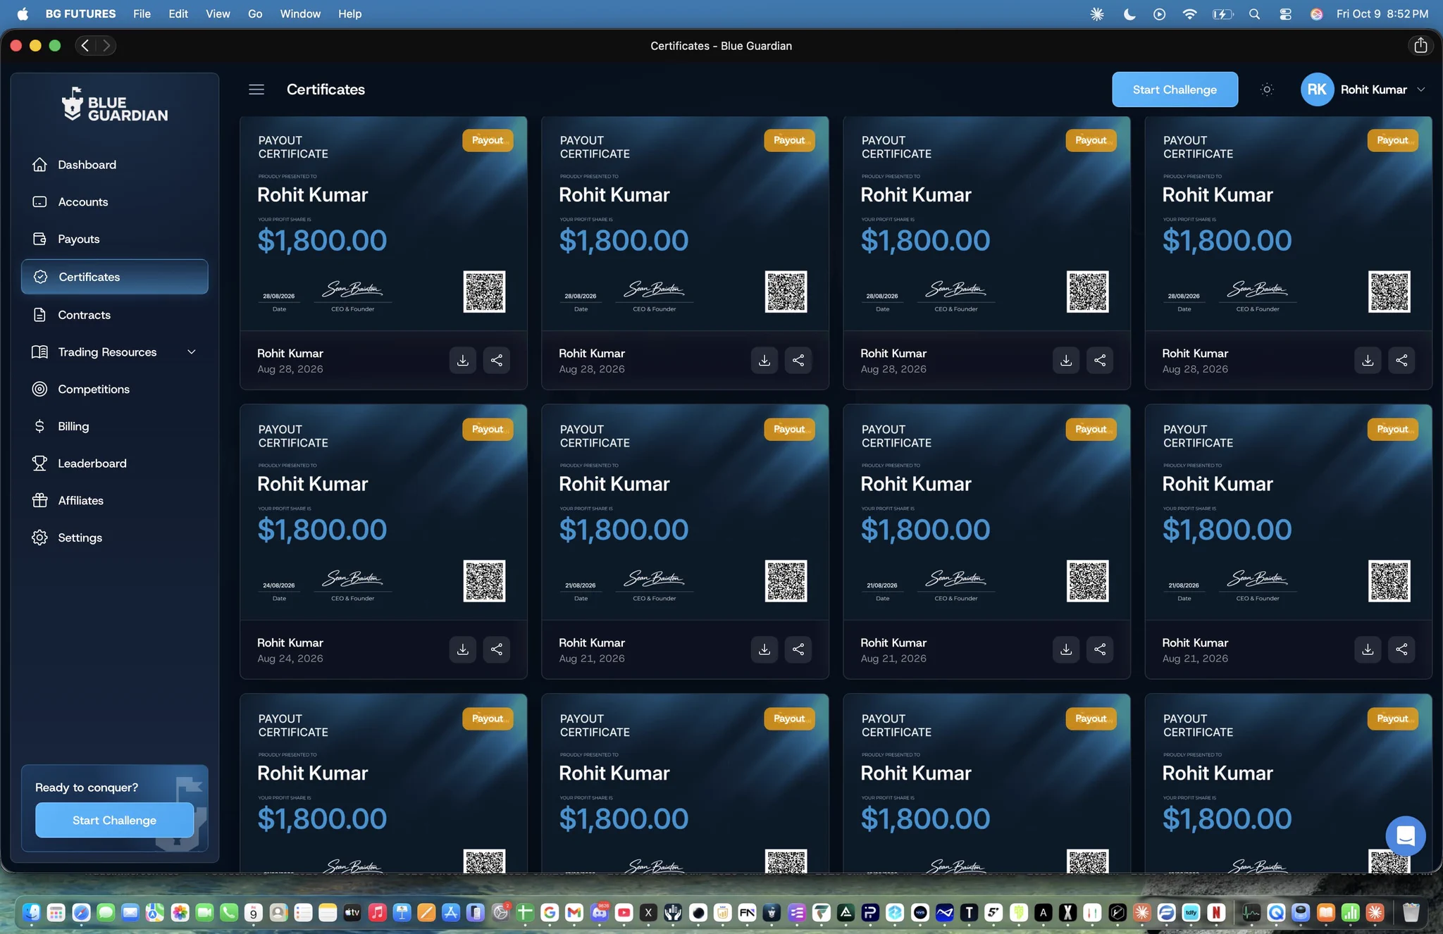Open the Go menu

tap(255, 14)
